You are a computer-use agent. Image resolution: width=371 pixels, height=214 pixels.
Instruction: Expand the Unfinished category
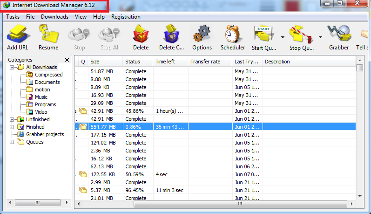coord(12,119)
